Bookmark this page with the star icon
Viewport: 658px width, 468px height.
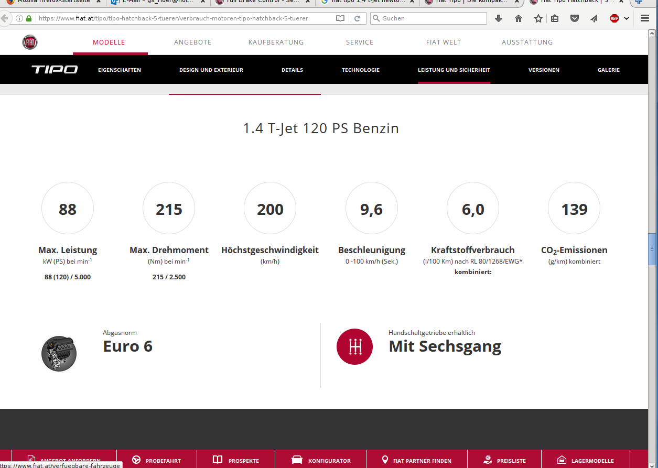(538, 18)
